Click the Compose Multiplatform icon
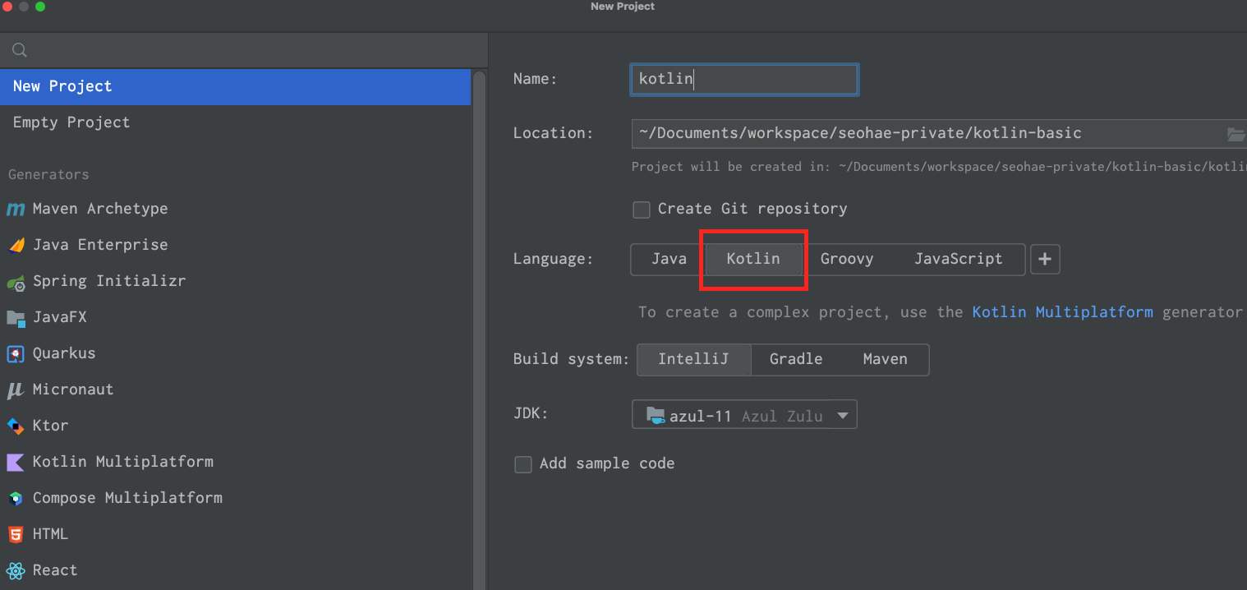Viewport: 1247px width, 590px height. pos(16,499)
